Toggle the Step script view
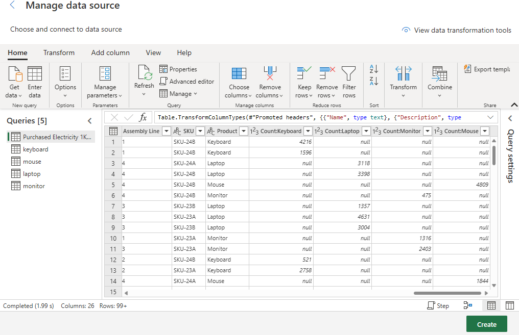 (438, 305)
